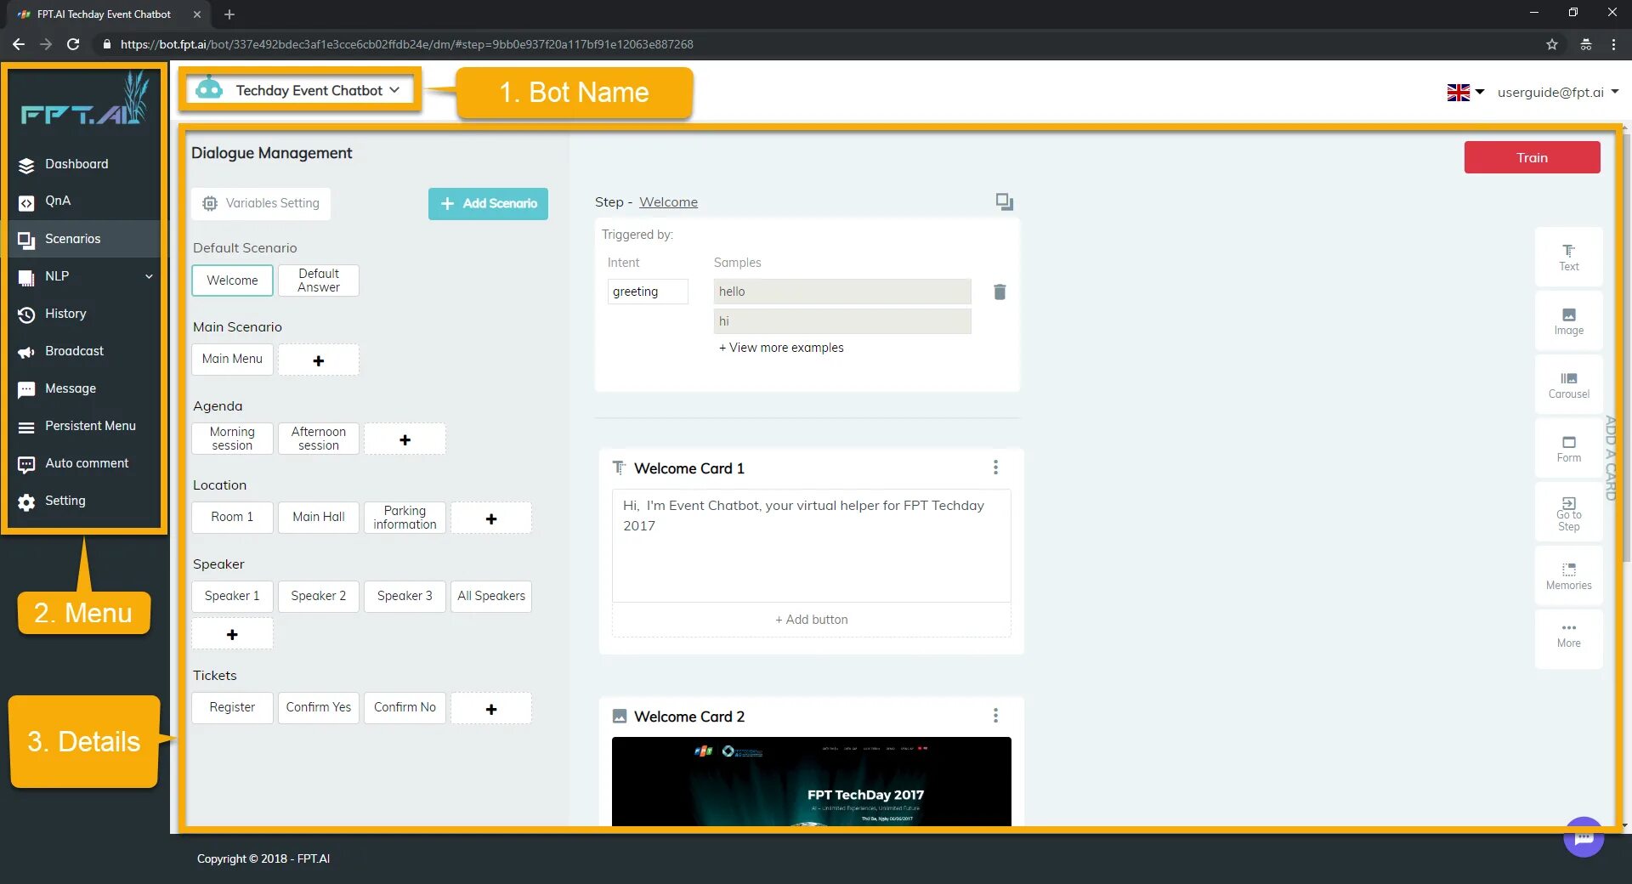The height and width of the screenshot is (884, 1632).
Task: Open the Message page
Action: [71, 388]
